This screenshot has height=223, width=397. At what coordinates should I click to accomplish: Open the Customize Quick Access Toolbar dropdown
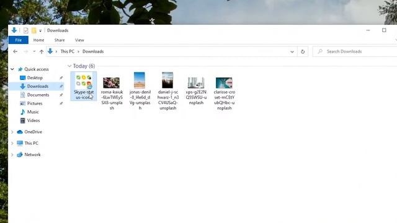(x=40, y=31)
